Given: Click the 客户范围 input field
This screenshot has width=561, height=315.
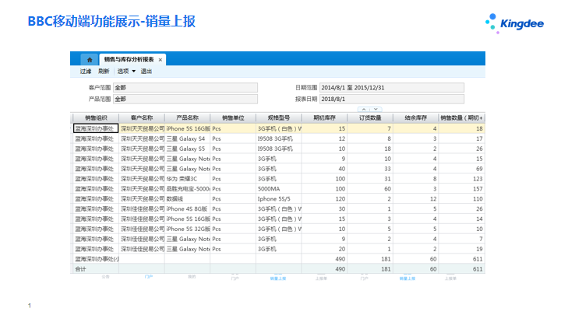Looking at the screenshot, I should click(x=185, y=87).
